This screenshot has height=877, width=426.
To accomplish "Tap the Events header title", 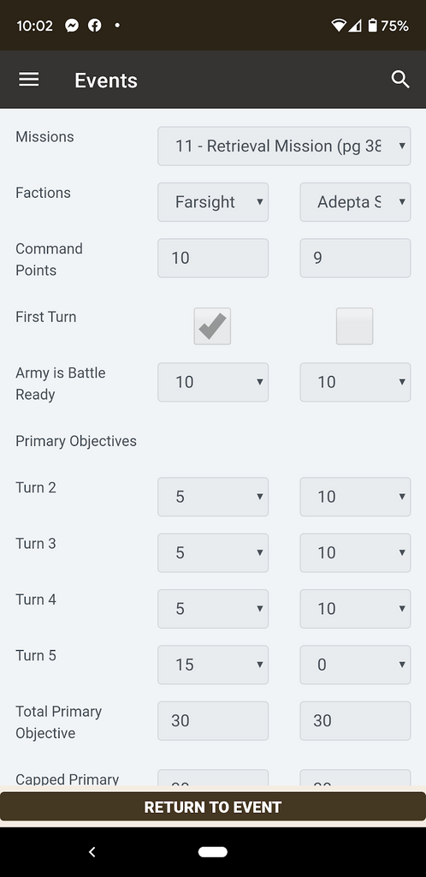I will point(106,80).
